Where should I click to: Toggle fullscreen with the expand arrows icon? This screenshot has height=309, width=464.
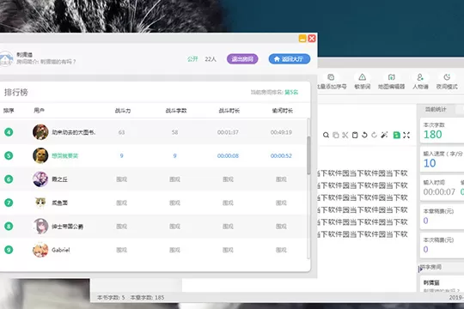click(x=406, y=135)
